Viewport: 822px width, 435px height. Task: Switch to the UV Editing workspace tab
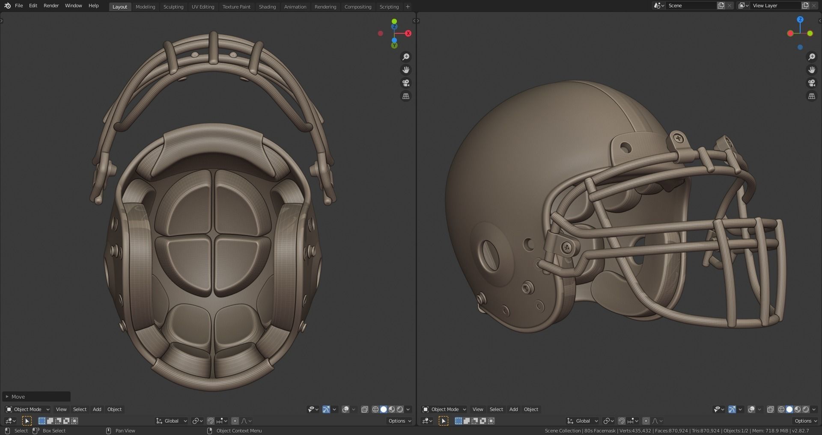tap(203, 7)
